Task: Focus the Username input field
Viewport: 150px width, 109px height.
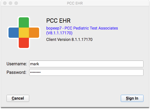Action: [86, 64]
